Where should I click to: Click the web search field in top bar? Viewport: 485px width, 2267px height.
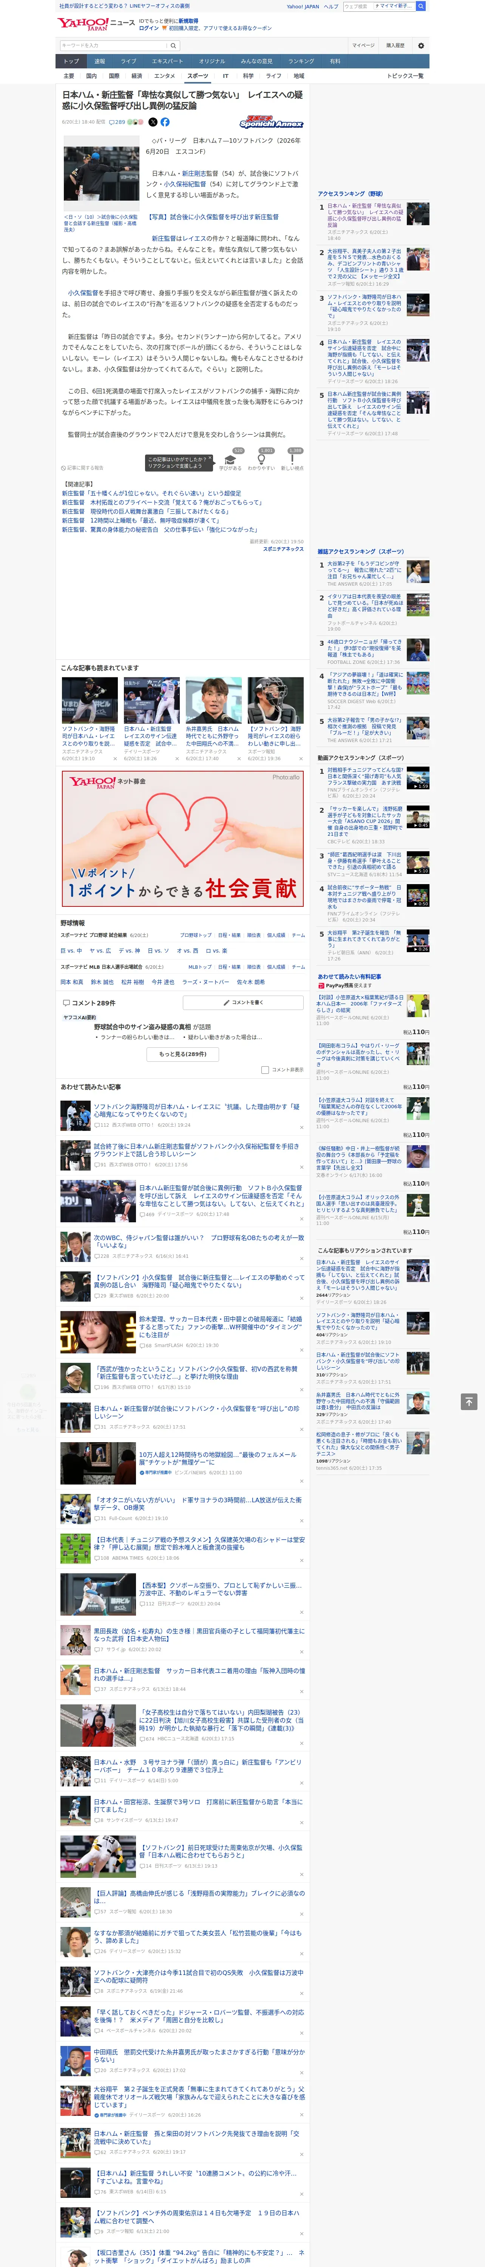(357, 6)
